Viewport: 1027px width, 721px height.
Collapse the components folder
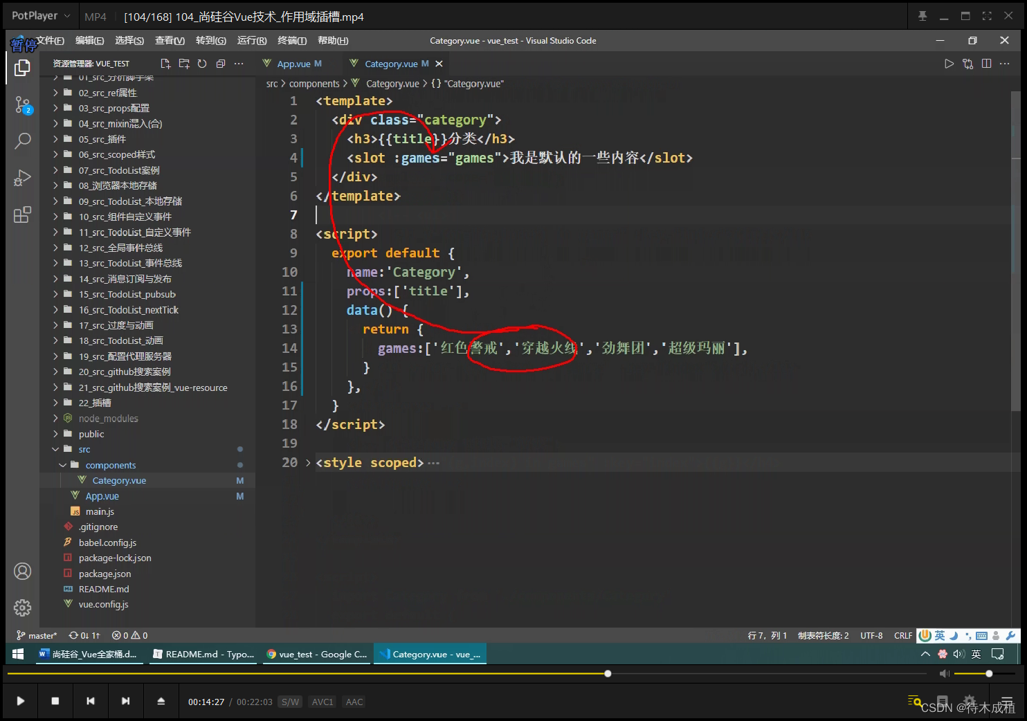click(x=63, y=465)
